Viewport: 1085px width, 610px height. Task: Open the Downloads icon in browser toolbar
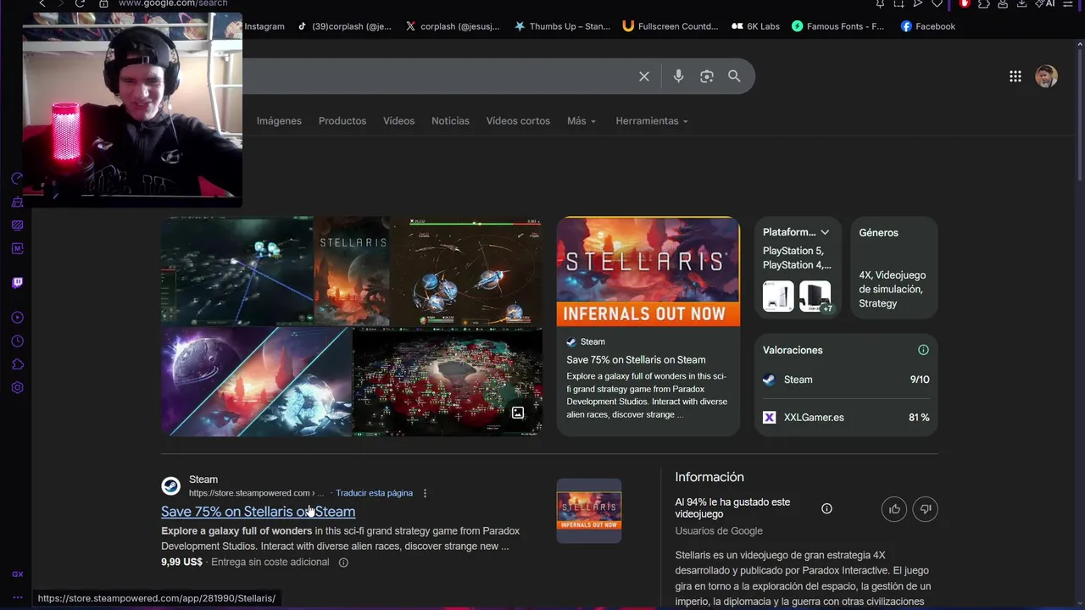tap(1022, 3)
